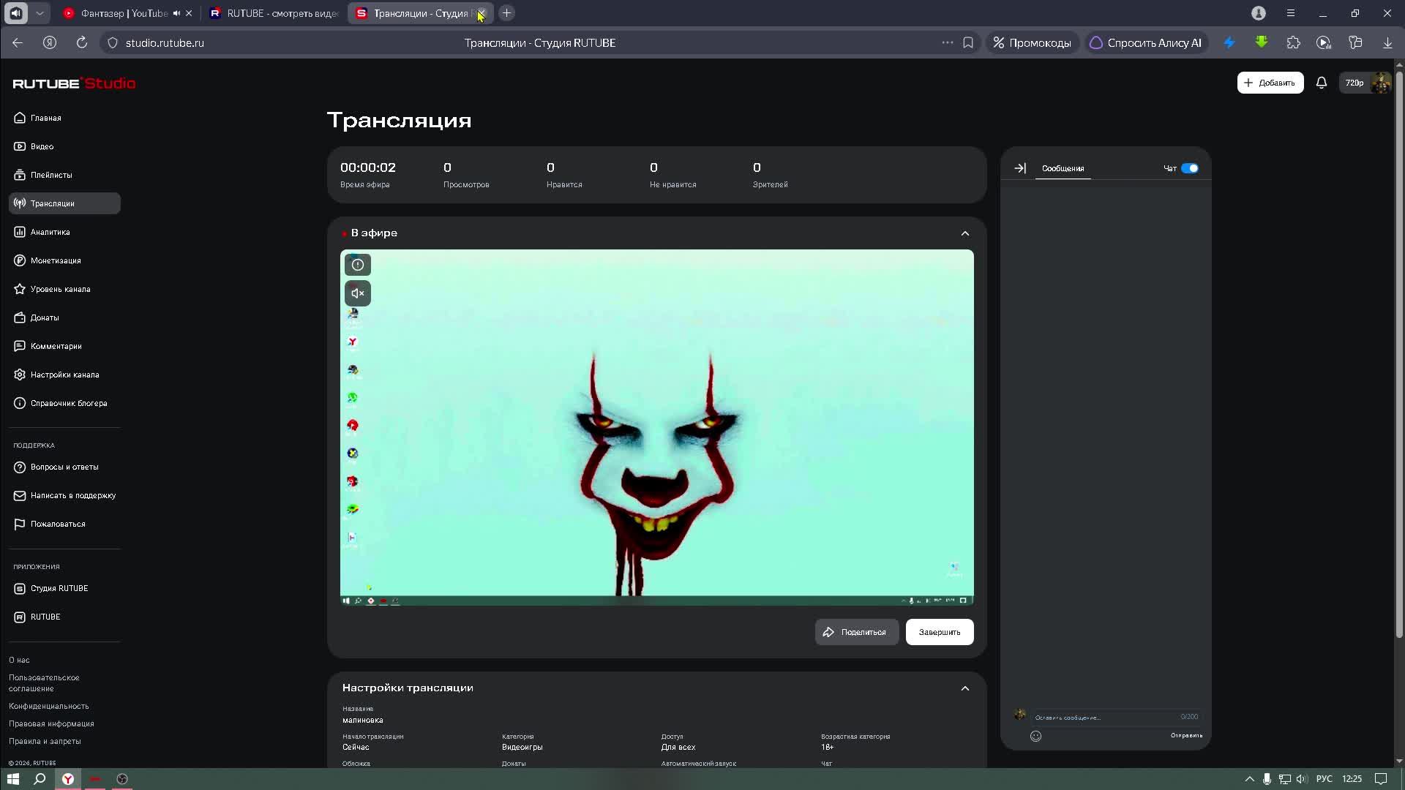Switch РУС input language
The width and height of the screenshot is (1405, 790).
click(x=1325, y=779)
